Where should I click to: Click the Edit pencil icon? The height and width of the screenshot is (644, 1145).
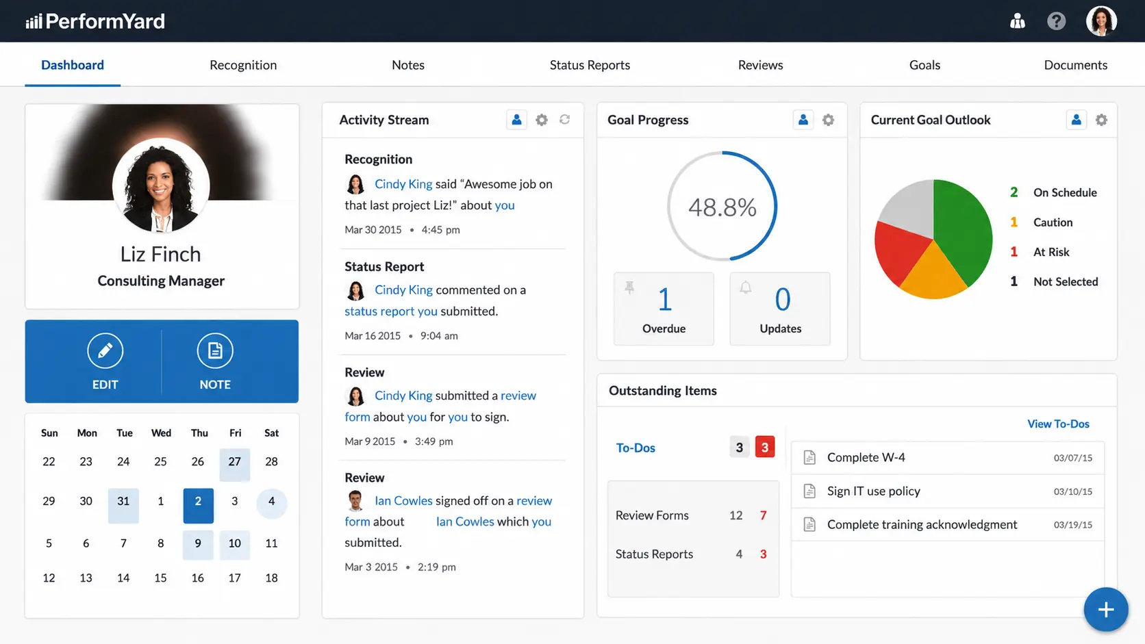pos(105,350)
